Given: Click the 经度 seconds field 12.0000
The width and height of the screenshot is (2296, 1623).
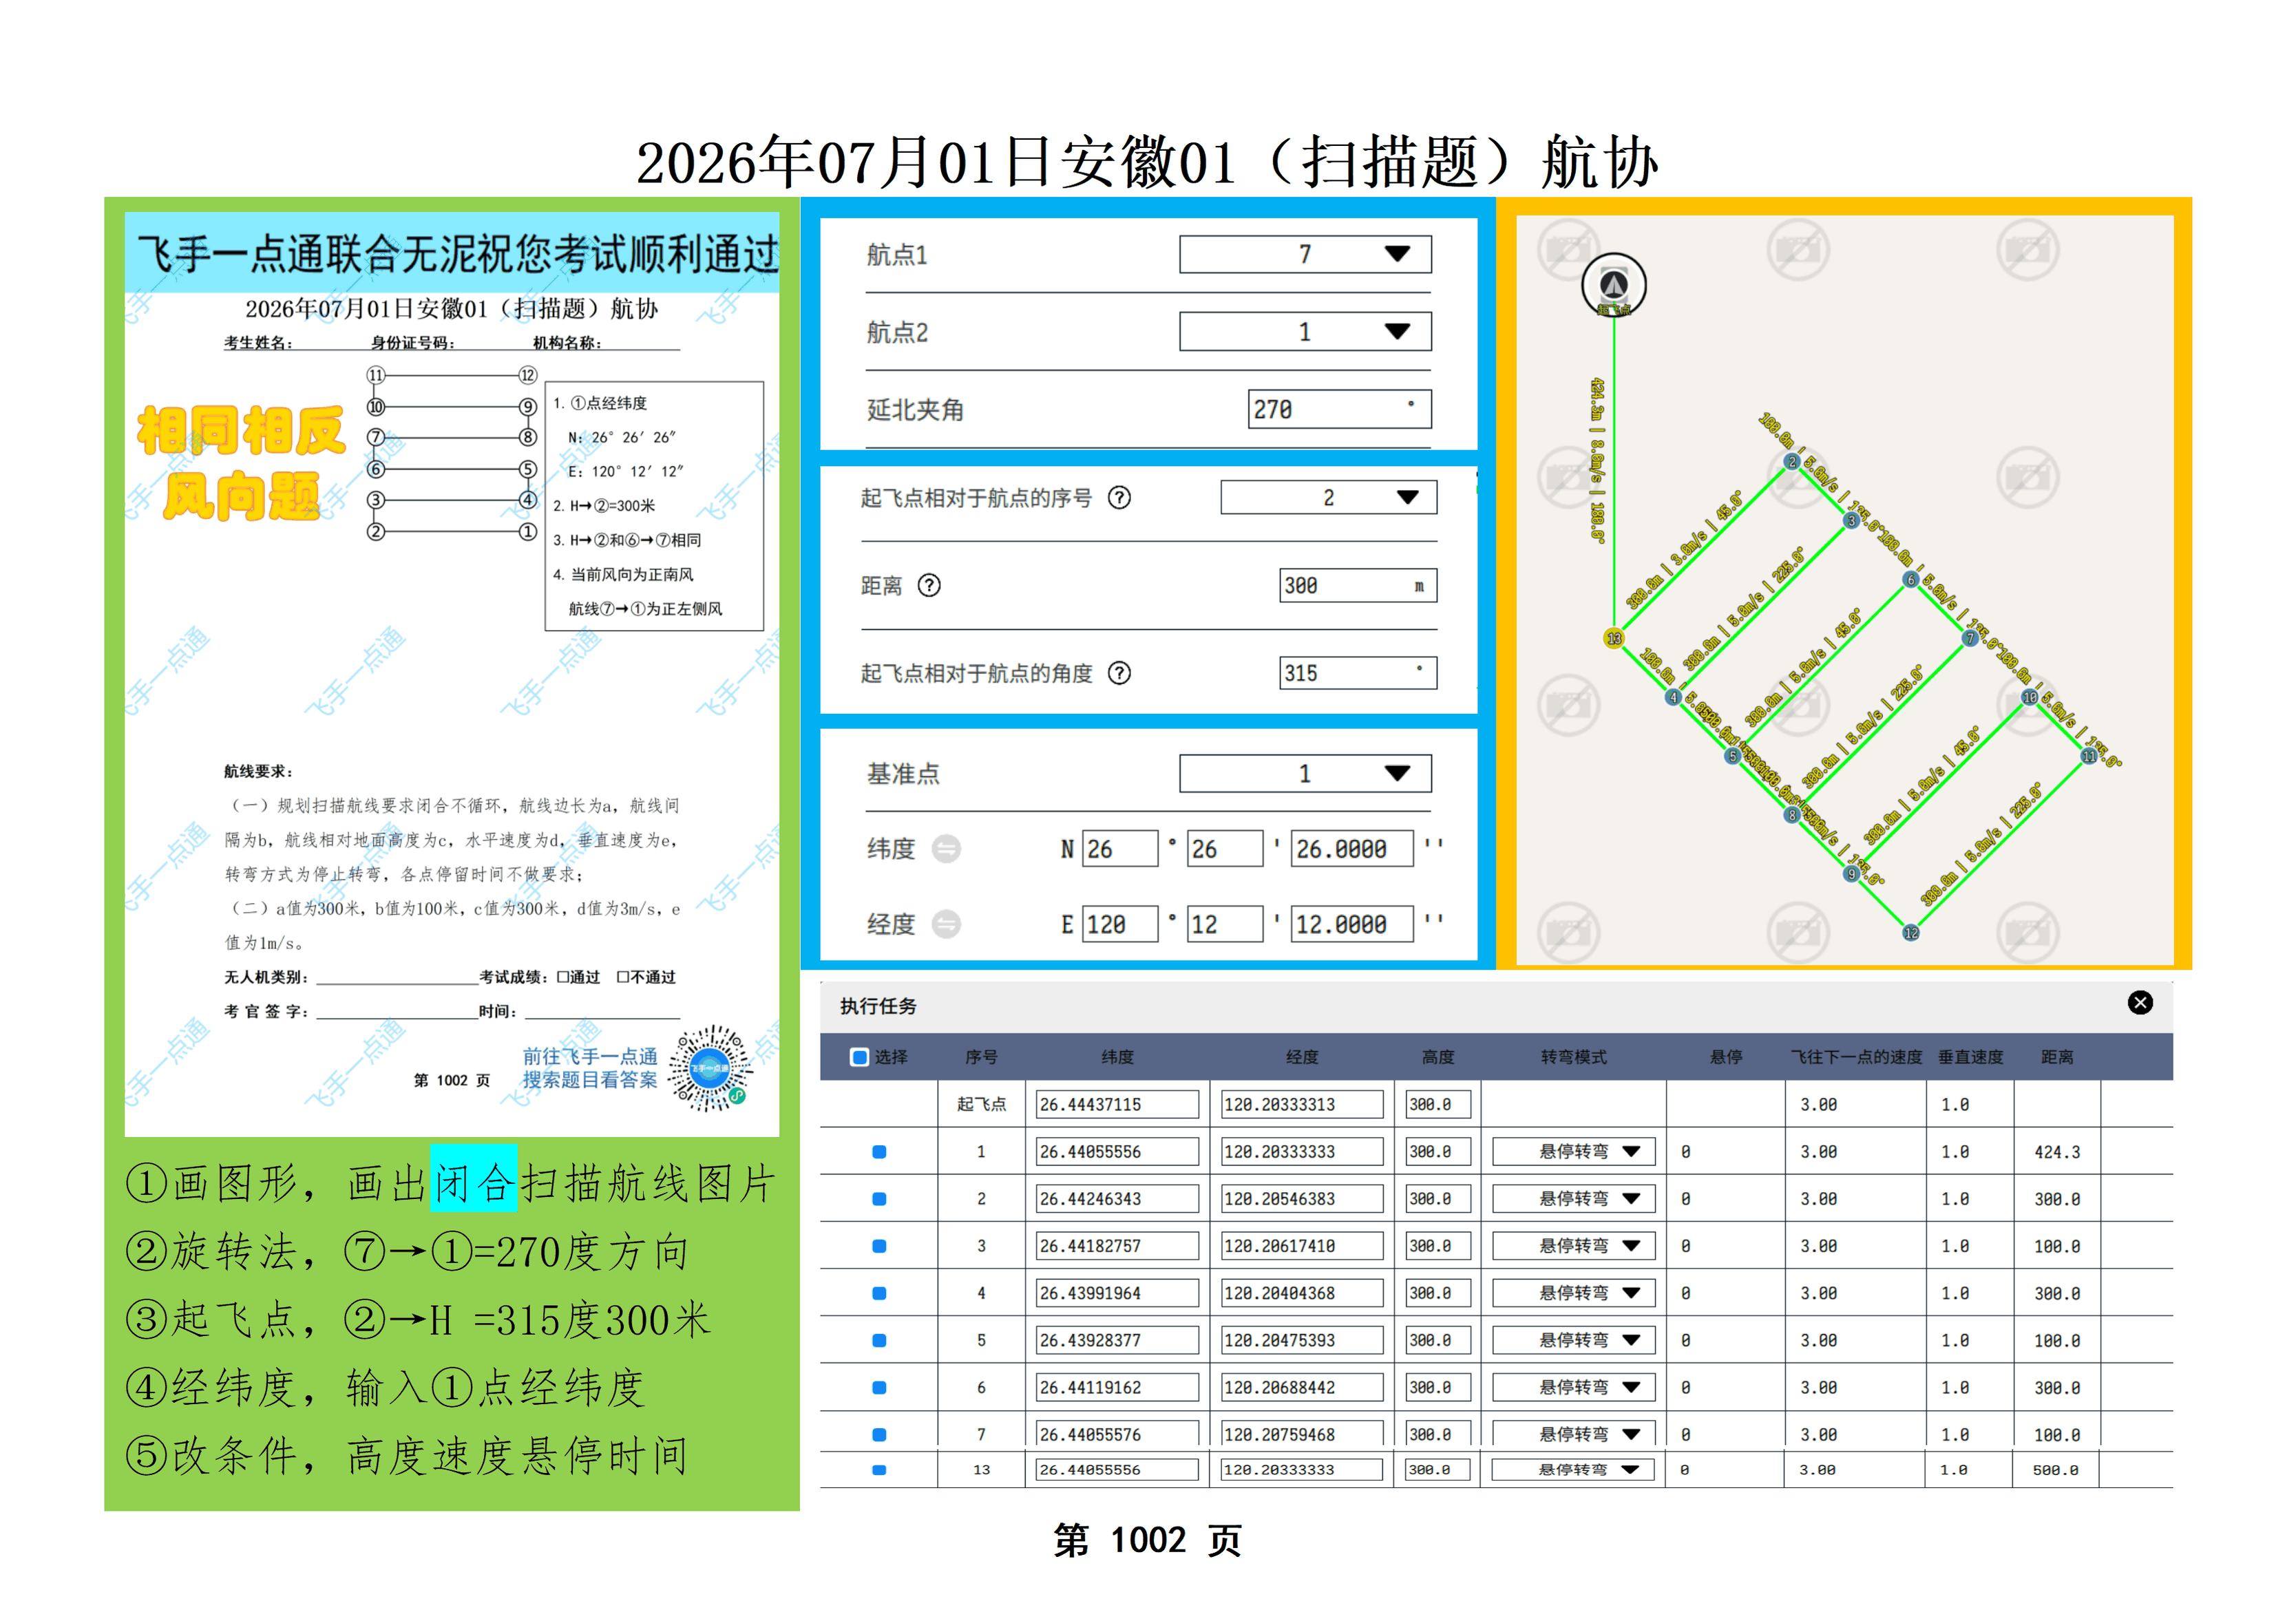Looking at the screenshot, I should tap(1352, 924).
